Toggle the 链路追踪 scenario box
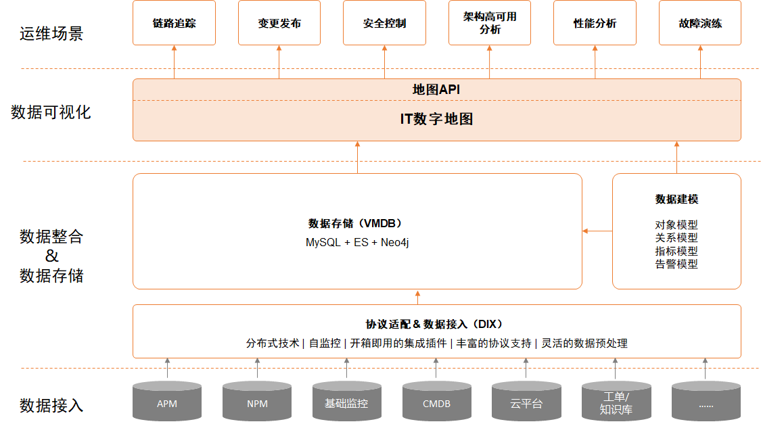 174,22
